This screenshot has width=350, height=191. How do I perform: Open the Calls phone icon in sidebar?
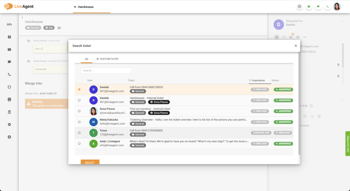click(x=9, y=74)
